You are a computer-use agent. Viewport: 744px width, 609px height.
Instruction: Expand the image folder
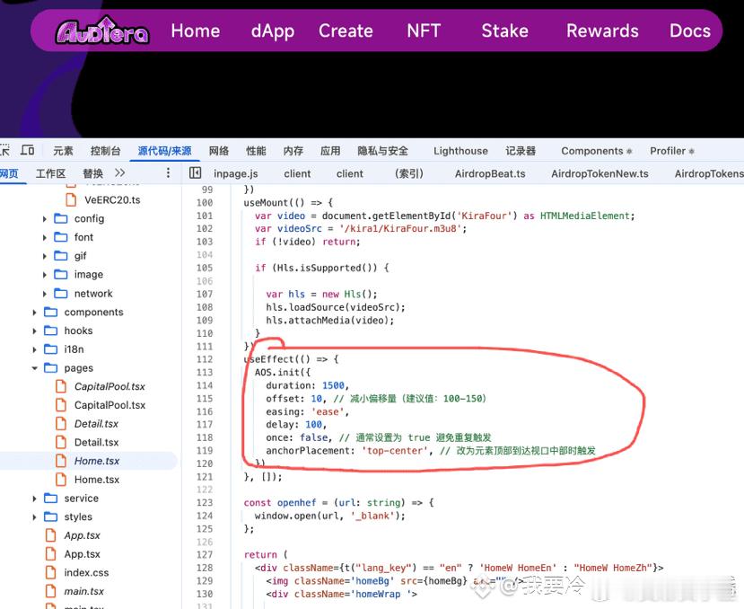click(x=45, y=275)
